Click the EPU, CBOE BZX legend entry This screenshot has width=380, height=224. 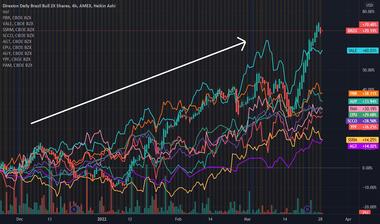click(x=17, y=48)
